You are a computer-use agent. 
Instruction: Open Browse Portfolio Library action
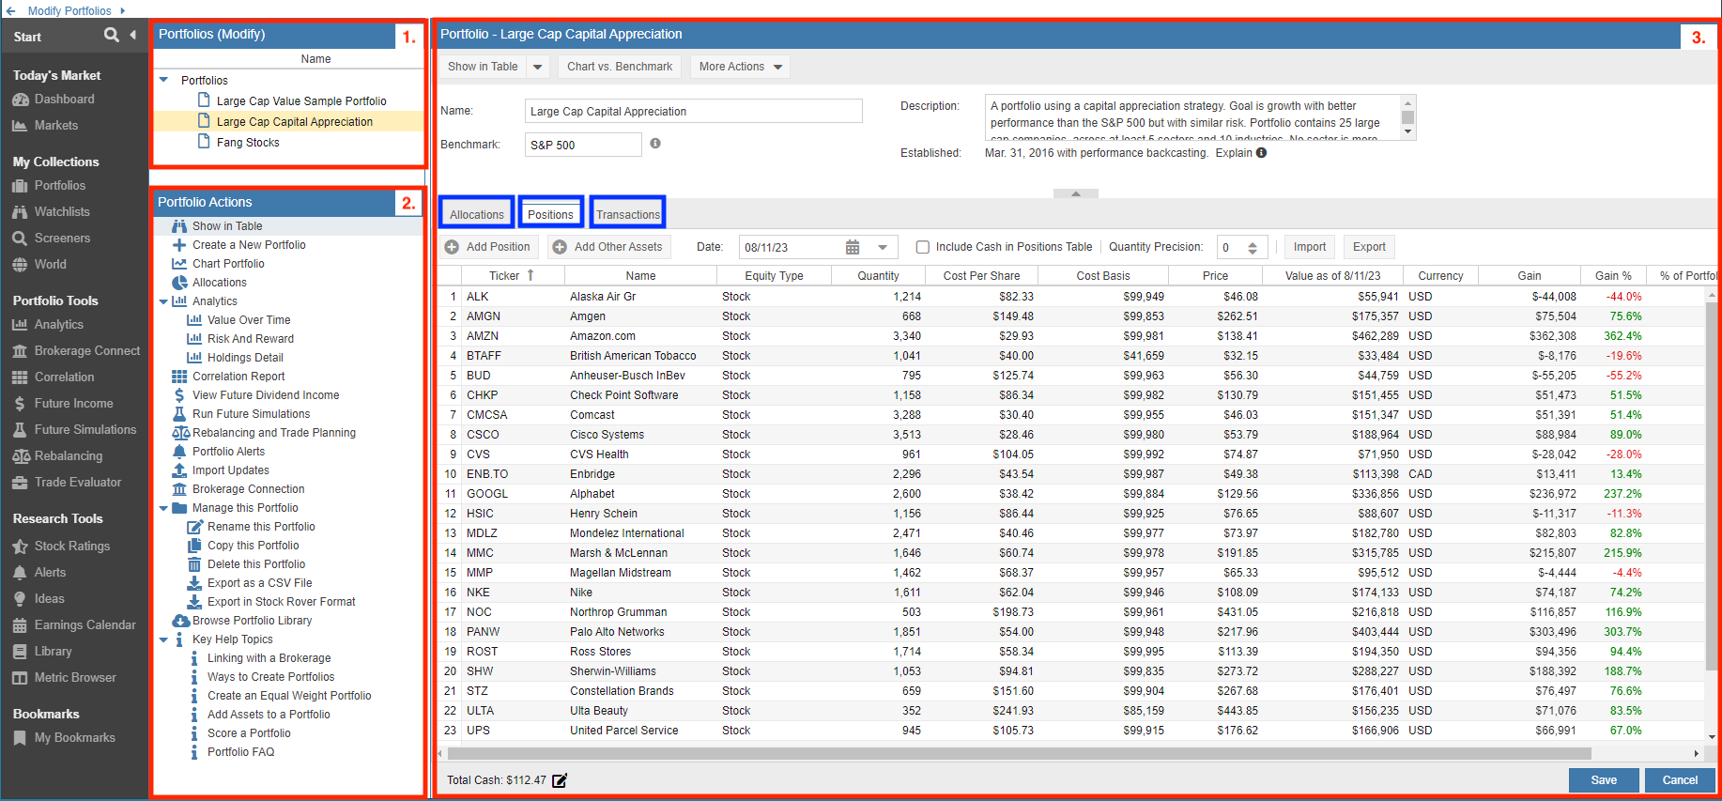click(x=252, y=621)
